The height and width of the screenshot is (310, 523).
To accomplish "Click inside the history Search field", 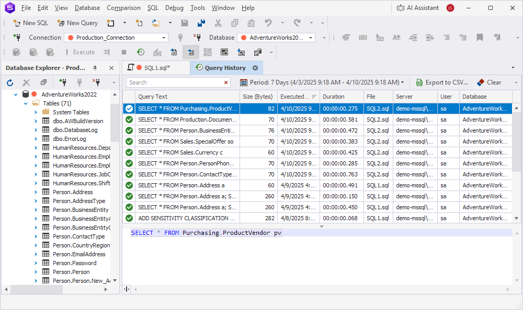I will pos(175,82).
